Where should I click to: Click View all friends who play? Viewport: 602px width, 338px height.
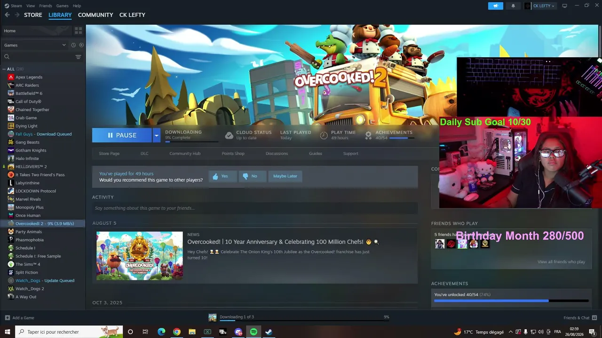pyautogui.click(x=561, y=262)
